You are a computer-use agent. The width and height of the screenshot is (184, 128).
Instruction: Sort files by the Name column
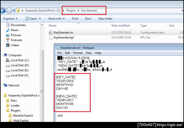pyautogui.click(x=52, y=26)
